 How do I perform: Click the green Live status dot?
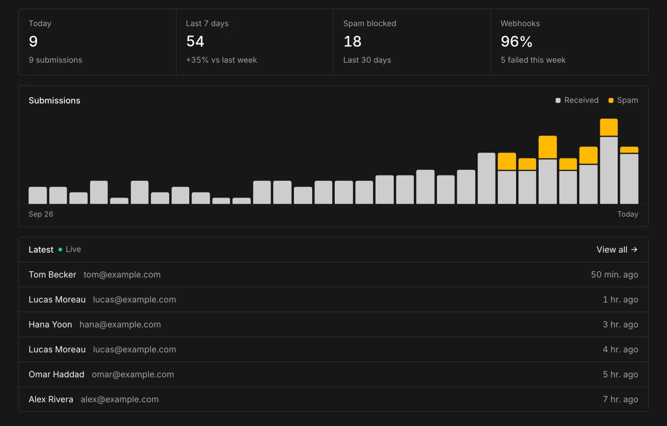(60, 250)
